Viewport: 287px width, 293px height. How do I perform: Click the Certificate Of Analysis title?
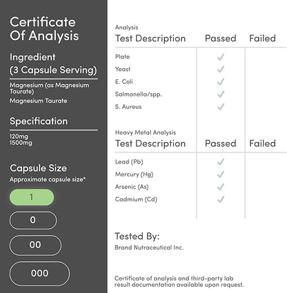click(x=44, y=29)
